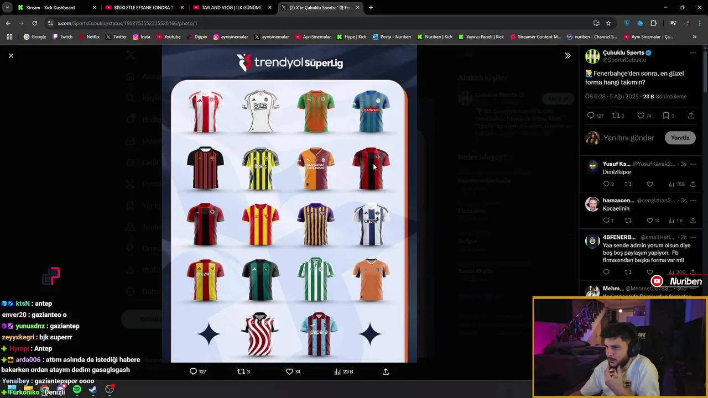Open hamzacen... profile picture
Screen dimensions: 708x398
592,204
